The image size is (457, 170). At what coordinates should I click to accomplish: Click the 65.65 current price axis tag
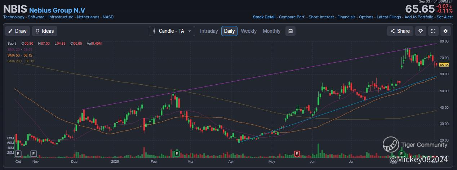(x=444, y=65)
